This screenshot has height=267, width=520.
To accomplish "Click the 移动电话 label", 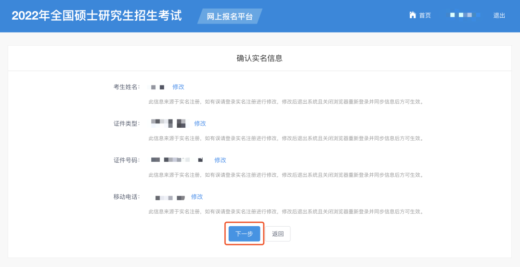I will coord(127,197).
